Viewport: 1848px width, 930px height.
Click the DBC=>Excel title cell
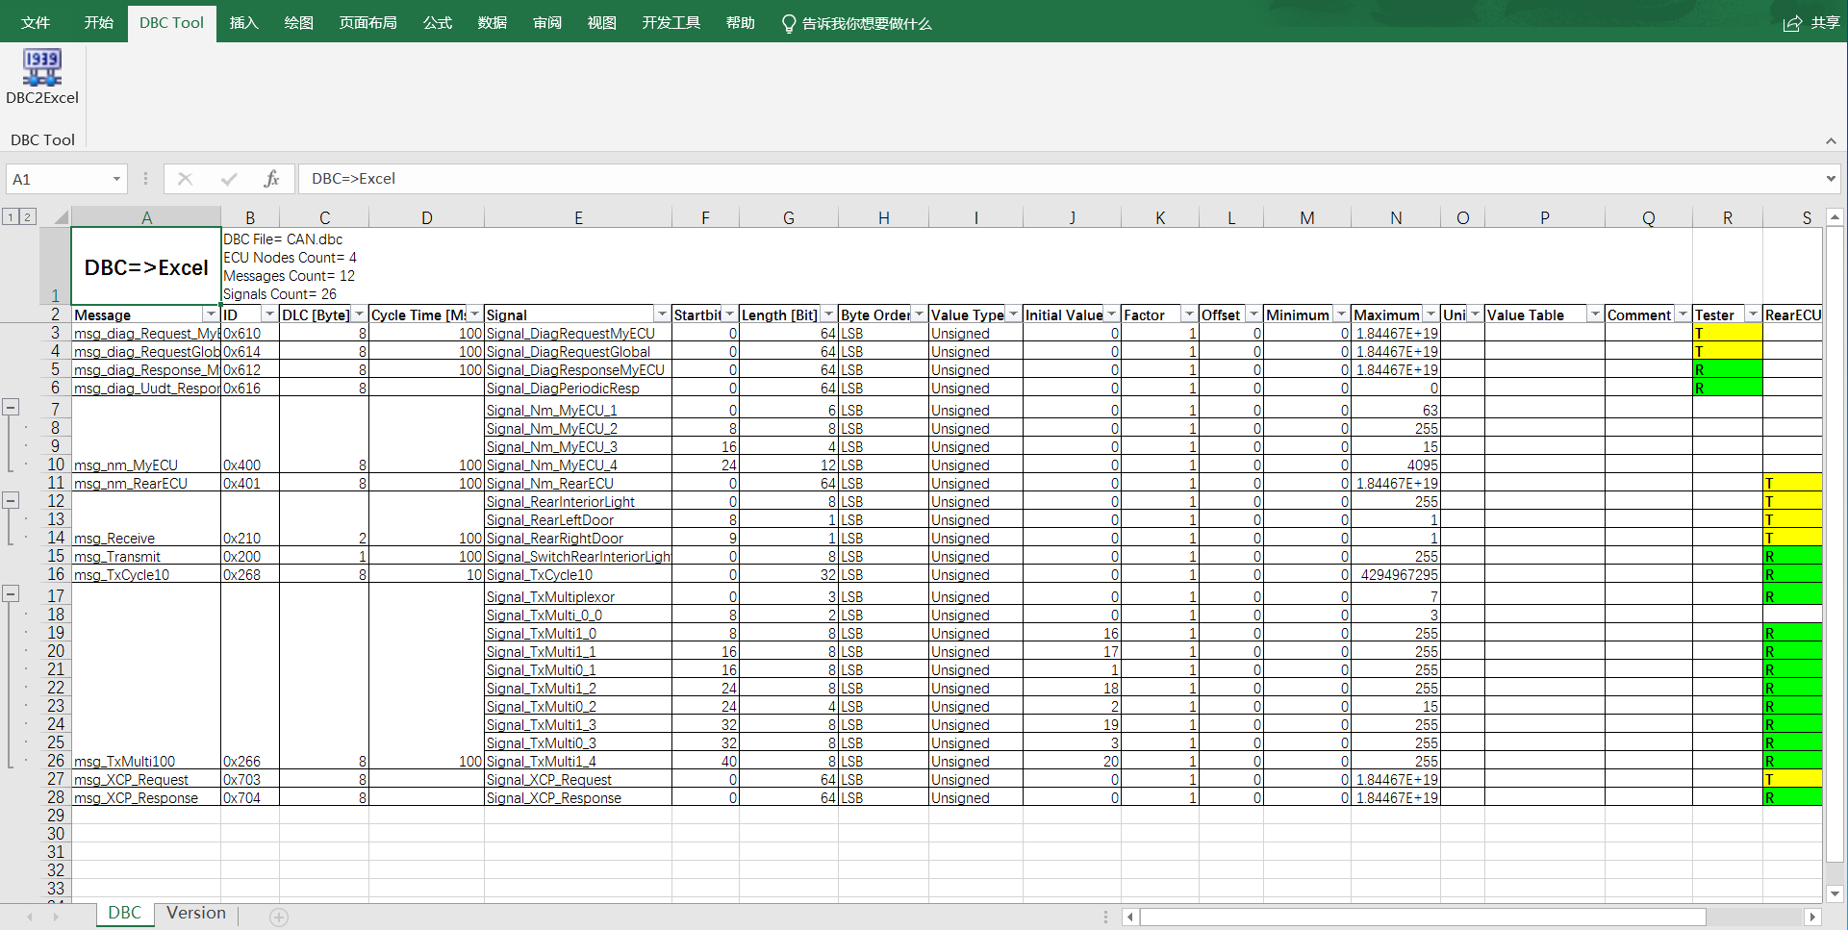coord(146,266)
